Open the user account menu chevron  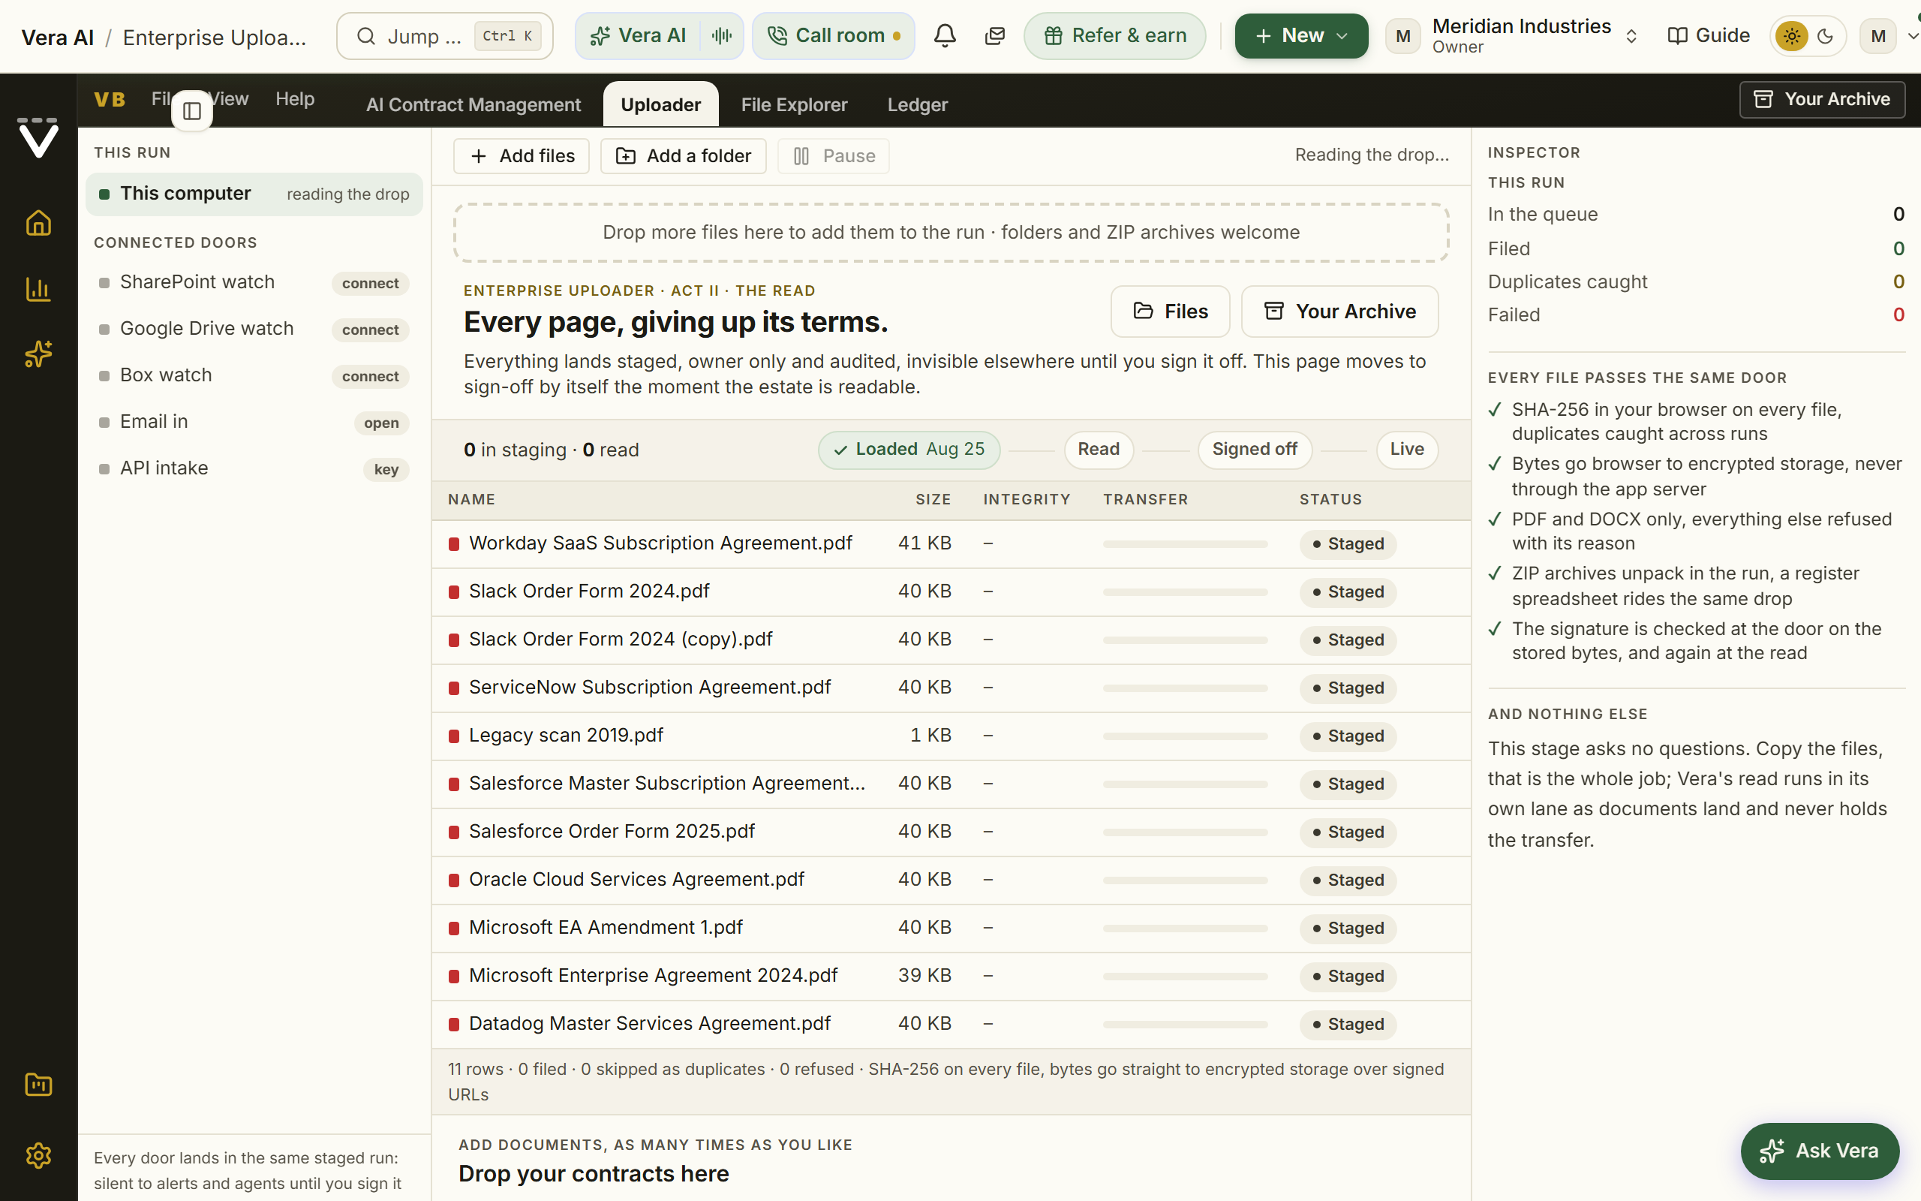click(1912, 36)
